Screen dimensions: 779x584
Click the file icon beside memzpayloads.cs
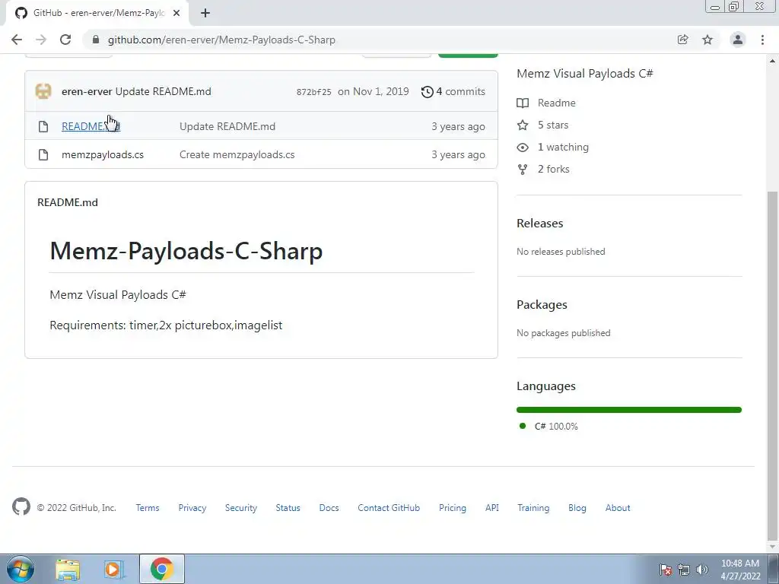[43, 154]
